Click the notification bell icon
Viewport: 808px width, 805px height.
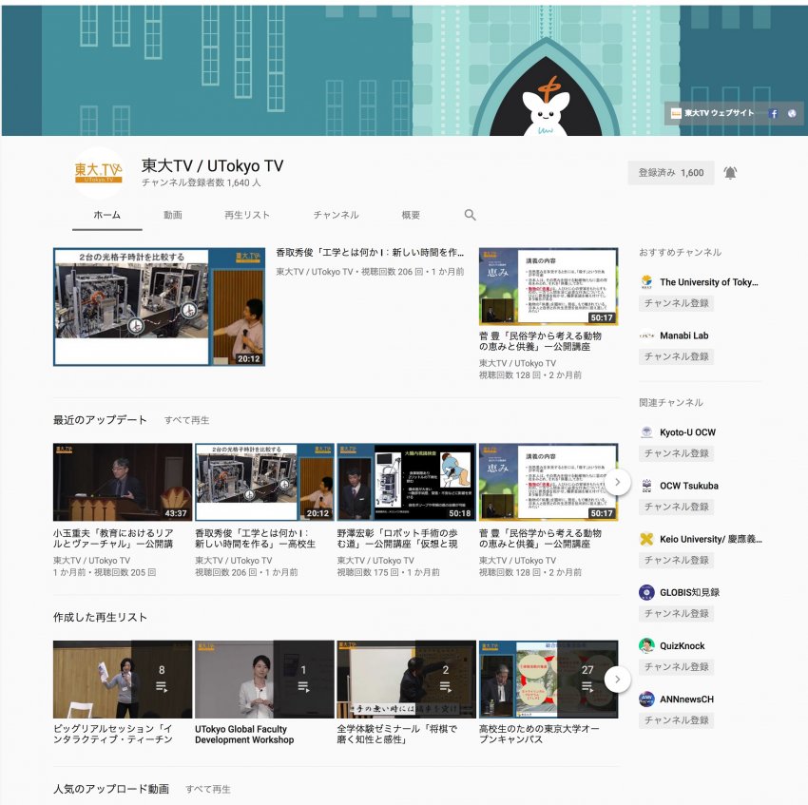pyautogui.click(x=730, y=173)
